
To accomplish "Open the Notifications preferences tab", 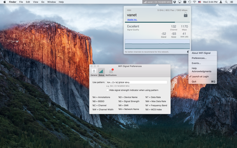I will (x=111, y=72).
